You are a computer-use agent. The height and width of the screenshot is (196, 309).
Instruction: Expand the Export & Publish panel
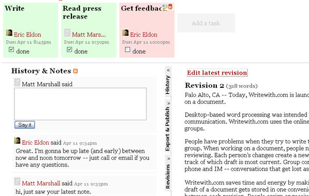(x=168, y=127)
